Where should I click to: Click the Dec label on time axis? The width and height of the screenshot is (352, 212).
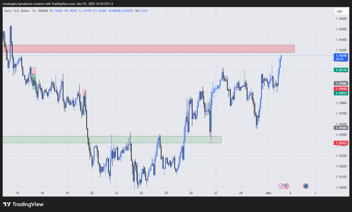point(268,193)
